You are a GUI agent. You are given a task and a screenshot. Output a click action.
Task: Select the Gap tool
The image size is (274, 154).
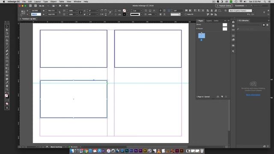(x=7, y=37)
